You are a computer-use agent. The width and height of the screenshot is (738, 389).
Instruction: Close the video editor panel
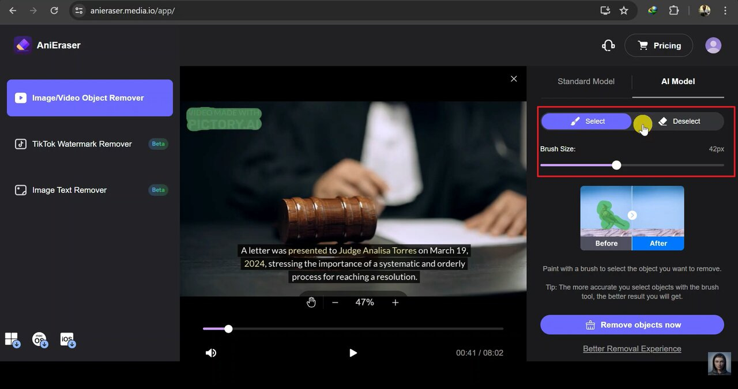[514, 79]
